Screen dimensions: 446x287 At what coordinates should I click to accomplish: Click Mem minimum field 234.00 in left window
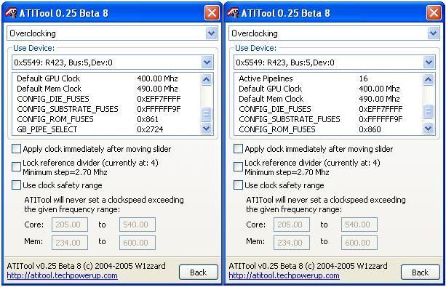coord(70,243)
